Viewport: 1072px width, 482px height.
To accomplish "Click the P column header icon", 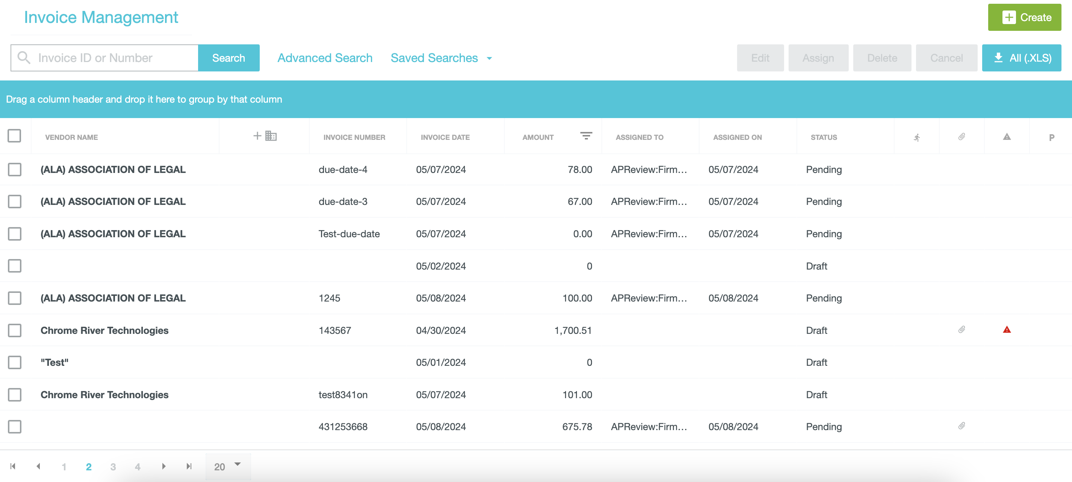I will (1052, 136).
